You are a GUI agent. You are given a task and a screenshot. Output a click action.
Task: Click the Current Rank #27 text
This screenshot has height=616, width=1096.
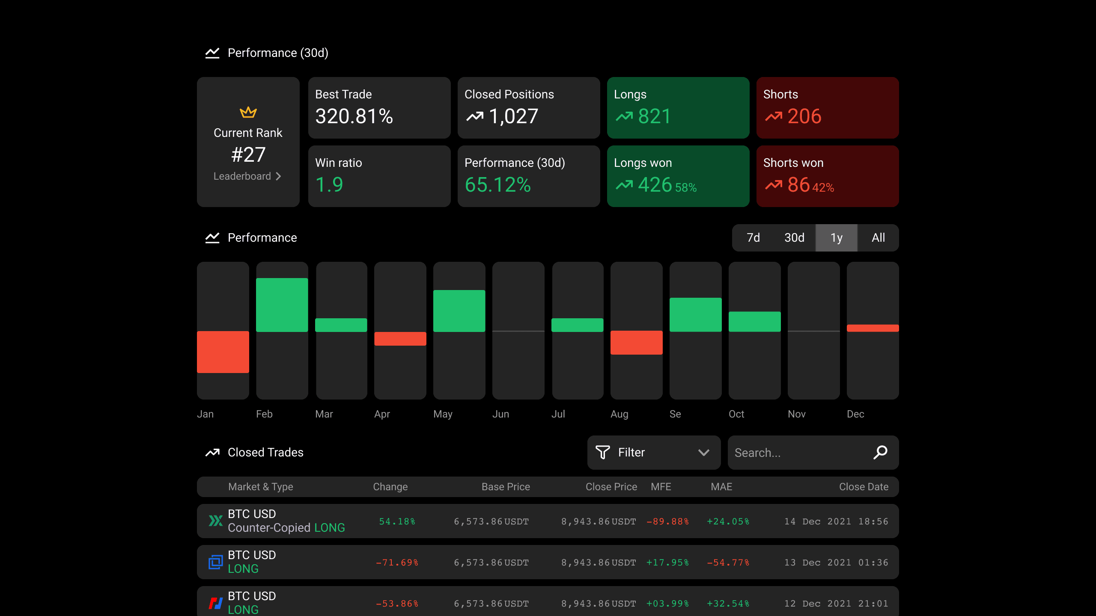coord(248,154)
